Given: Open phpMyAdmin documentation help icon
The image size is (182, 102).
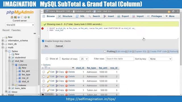Looking at the screenshot, I should (x=19, y=17).
